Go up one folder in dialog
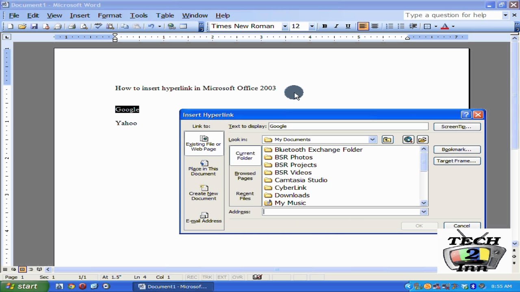Viewport: 520px width, 292px height. [387, 140]
